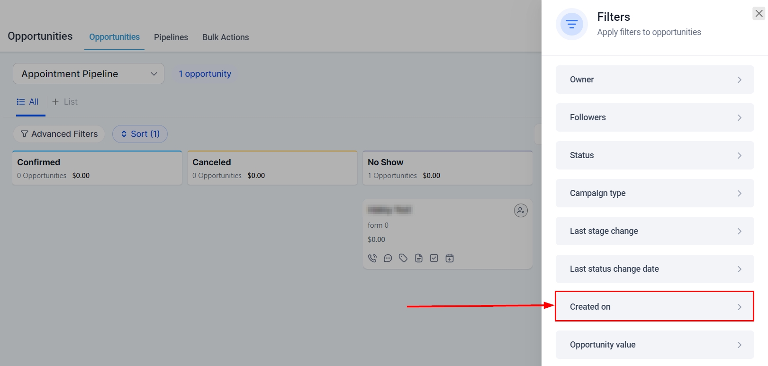Image resolution: width=768 pixels, height=366 pixels.
Task: Click the Advanced Filters button
Action: 59,134
